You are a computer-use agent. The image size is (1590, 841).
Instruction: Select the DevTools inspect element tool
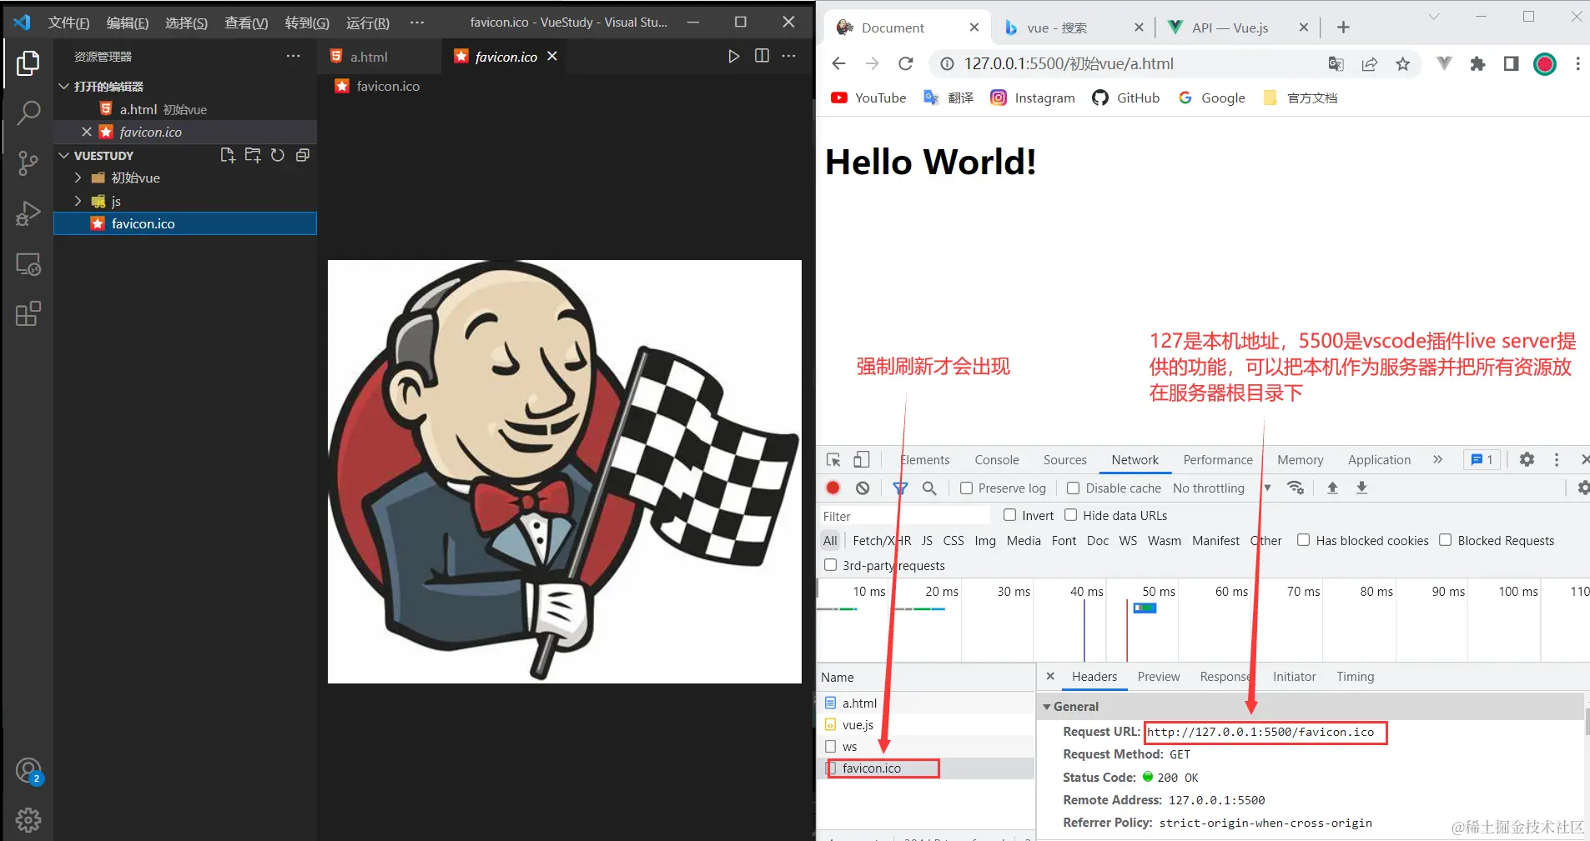point(833,460)
